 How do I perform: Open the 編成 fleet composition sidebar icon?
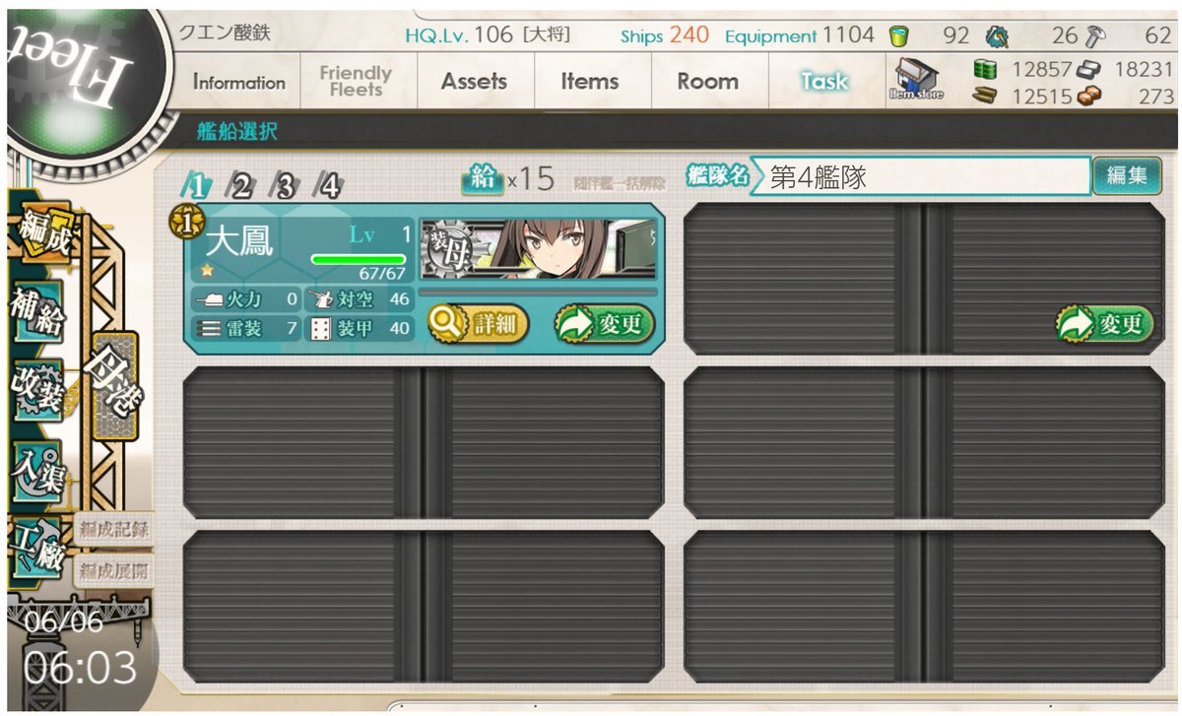pyautogui.click(x=43, y=232)
